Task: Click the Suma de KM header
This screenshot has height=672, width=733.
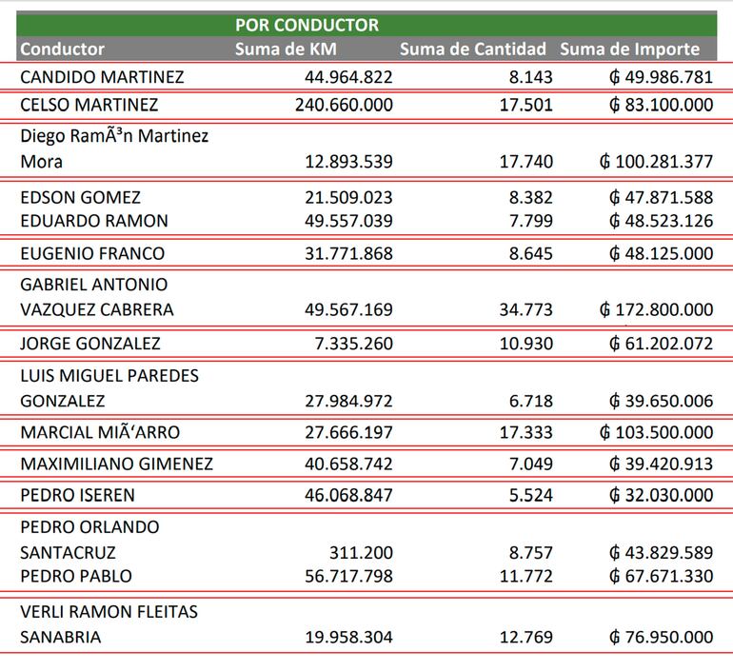Action: pyautogui.click(x=286, y=49)
